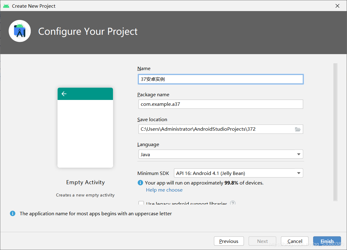
Task: Open the Language dropdown showing Java
Action: point(221,154)
